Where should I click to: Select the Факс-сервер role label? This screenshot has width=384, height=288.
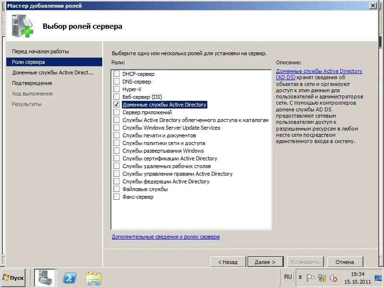pos(138,197)
